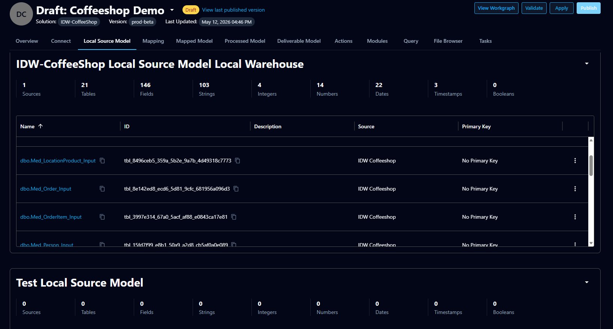The height and width of the screenshot is (329, 613).
Task: Click table scrollbar thumb
Action: (591, 165)
